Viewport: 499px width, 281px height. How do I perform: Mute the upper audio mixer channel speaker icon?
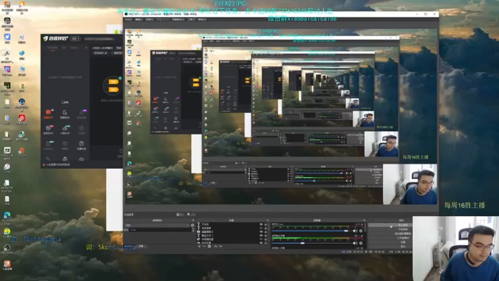(355, 230)
